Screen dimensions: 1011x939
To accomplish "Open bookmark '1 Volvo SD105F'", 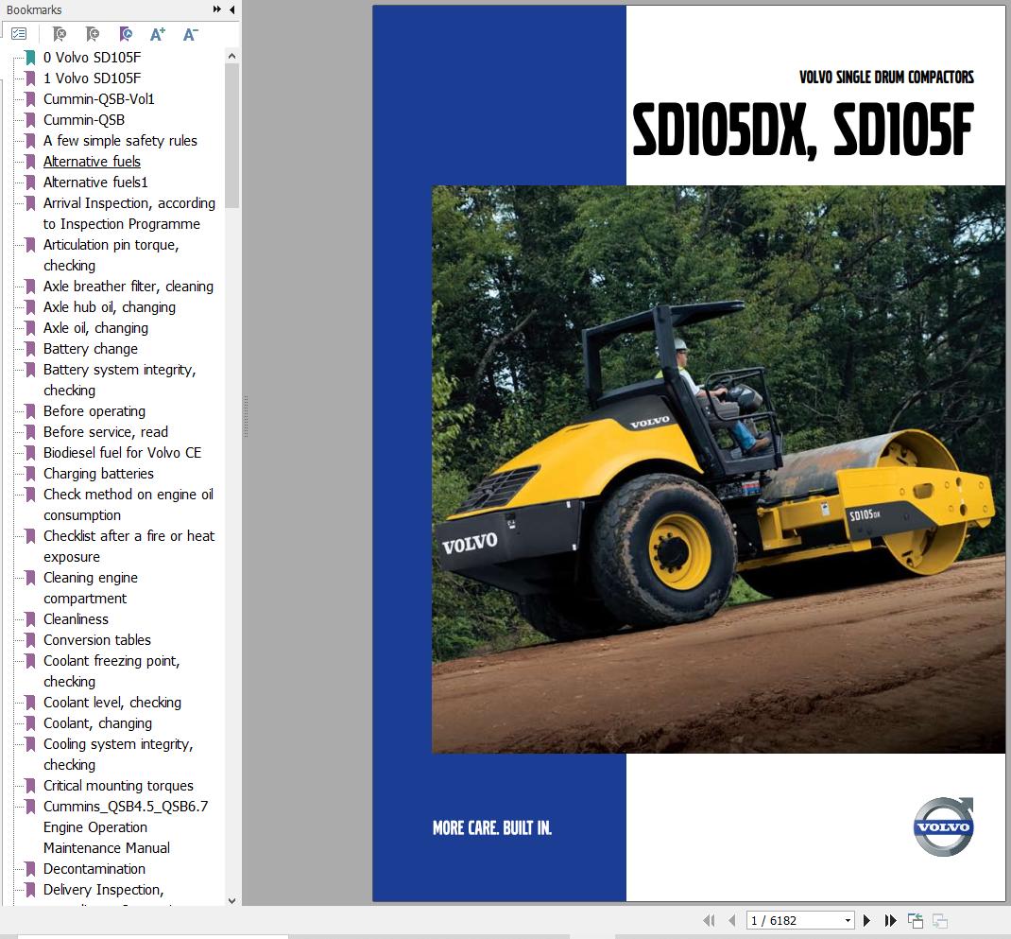I will 93,78.
